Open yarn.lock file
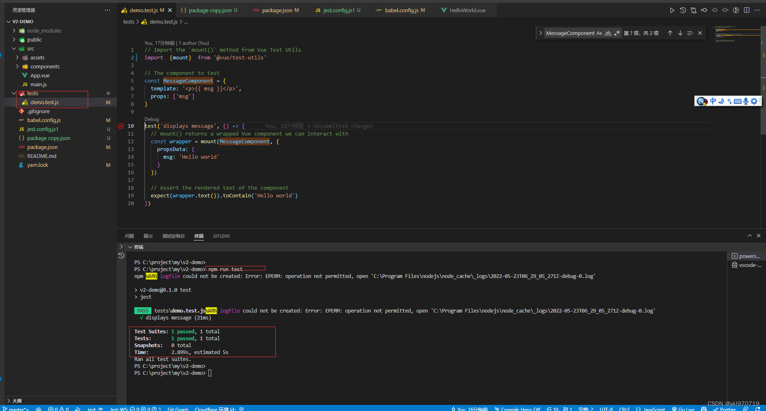The image size is (766, 411). [37, 165]
